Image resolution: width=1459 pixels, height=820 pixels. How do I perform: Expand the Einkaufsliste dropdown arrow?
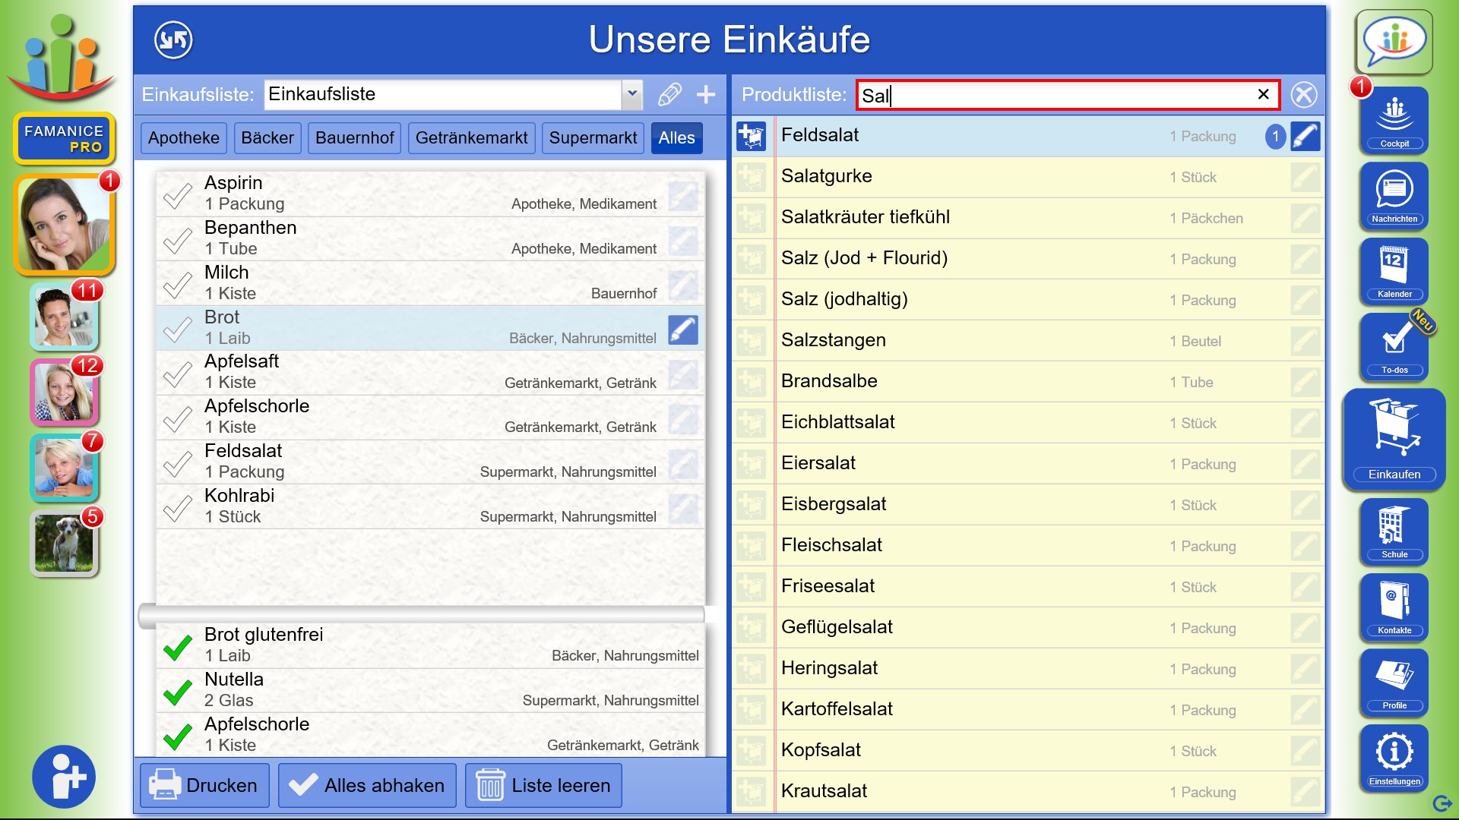click(x=631, y=94)
